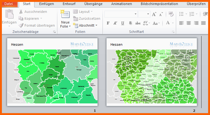
Task: Click the Kopieren copy icon
Action: coord(21,18)
